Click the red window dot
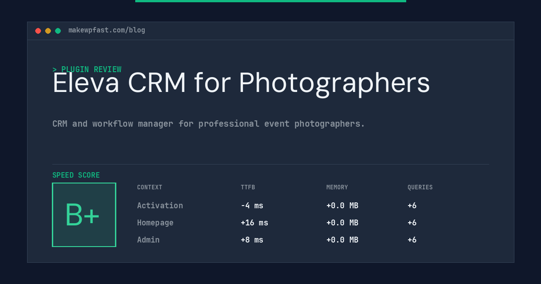 tap(38, 31)
